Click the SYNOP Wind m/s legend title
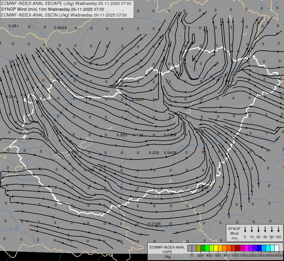This screenshot has height=261, width=284. tap(234, 233)
